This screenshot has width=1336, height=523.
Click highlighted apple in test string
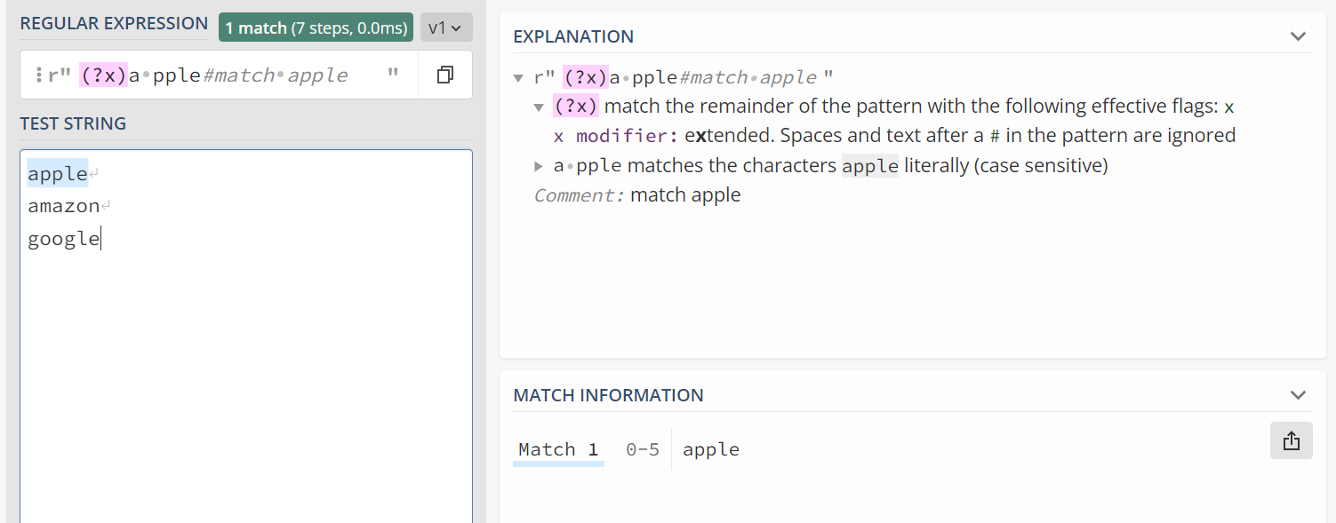pos(58,174)
